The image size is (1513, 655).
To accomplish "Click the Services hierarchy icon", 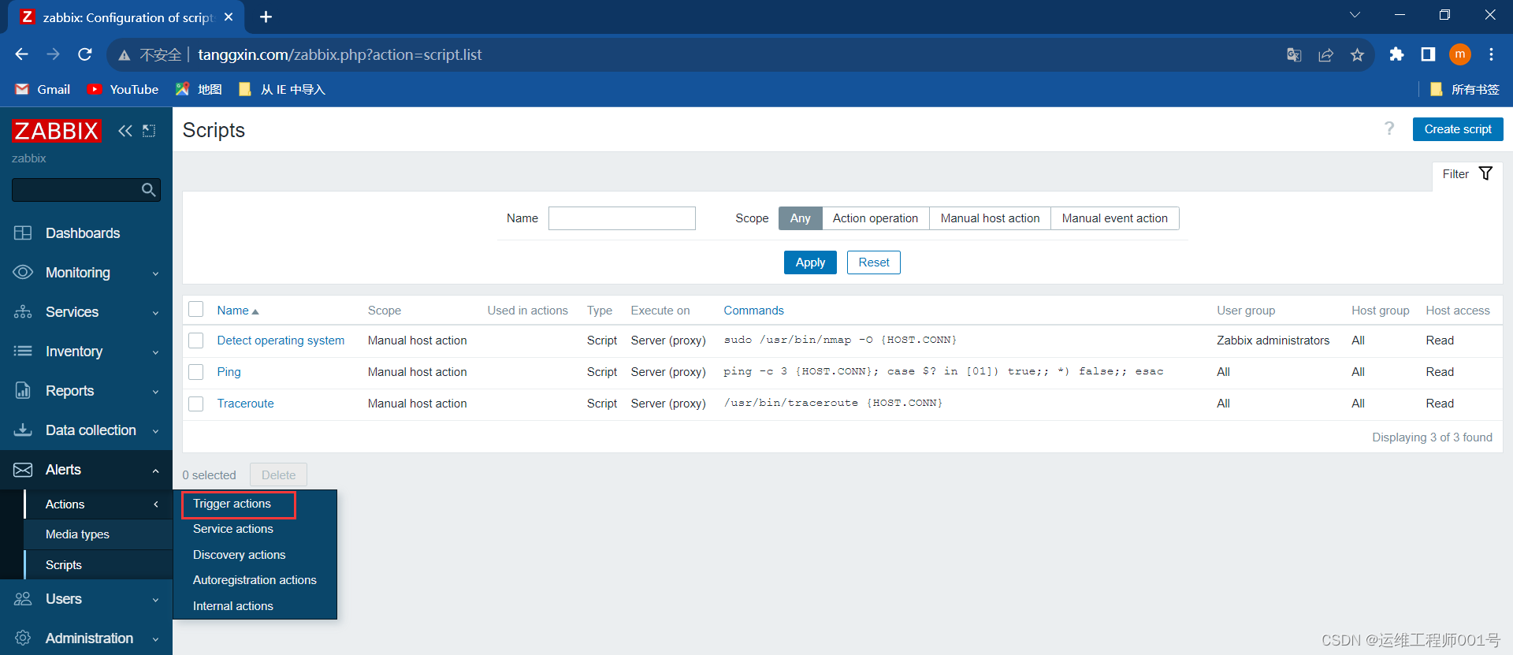I will 23,312.
